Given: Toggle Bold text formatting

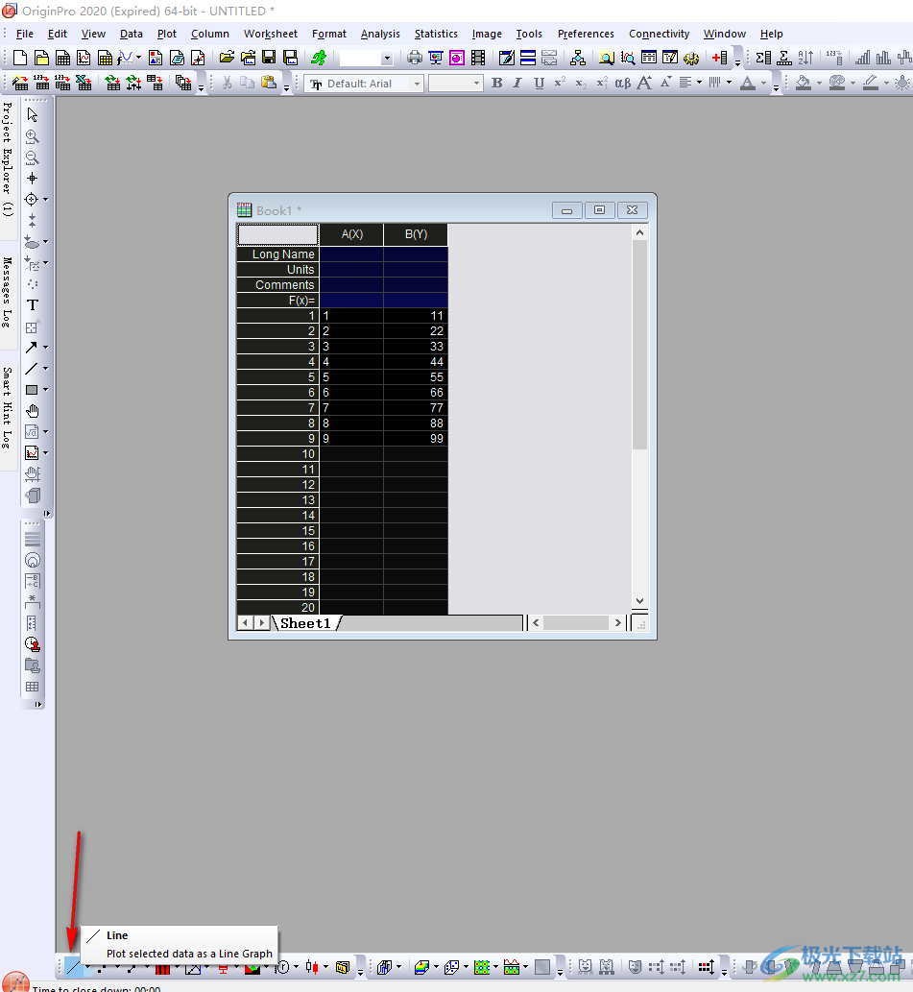Looking at the screenshot, I should [x=497, y=83].
